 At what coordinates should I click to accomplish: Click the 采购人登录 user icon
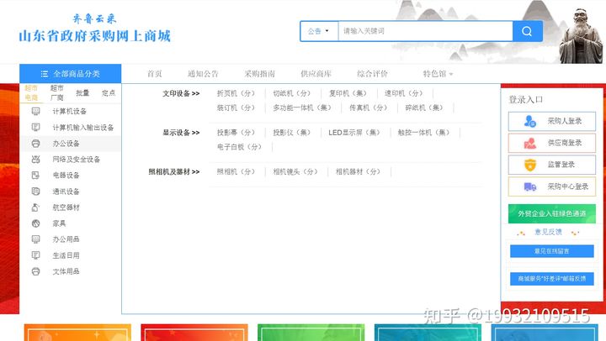[x=529, y=121]
